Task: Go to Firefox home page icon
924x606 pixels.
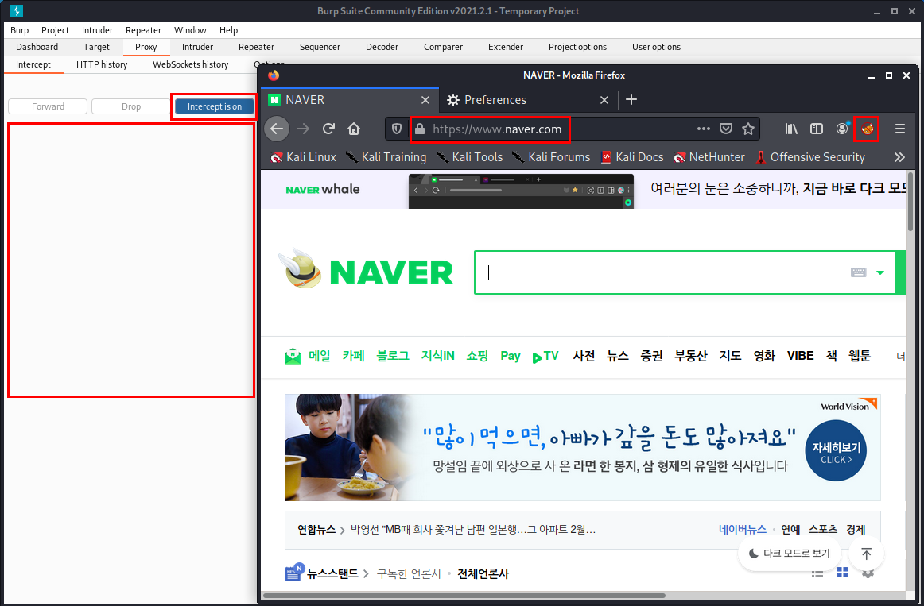Action: [x=354, y=129]
